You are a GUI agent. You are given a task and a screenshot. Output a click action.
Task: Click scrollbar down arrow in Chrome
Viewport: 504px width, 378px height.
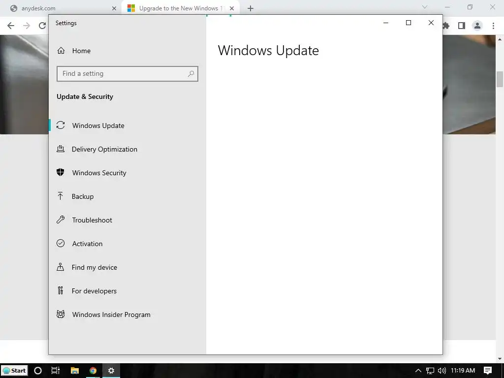(500, 359)
